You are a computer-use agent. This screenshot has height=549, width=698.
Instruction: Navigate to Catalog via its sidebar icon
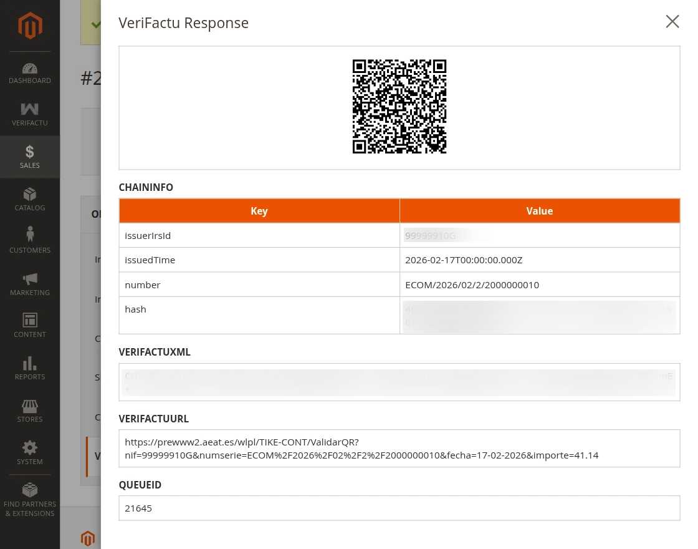click(x=29, y=199)
